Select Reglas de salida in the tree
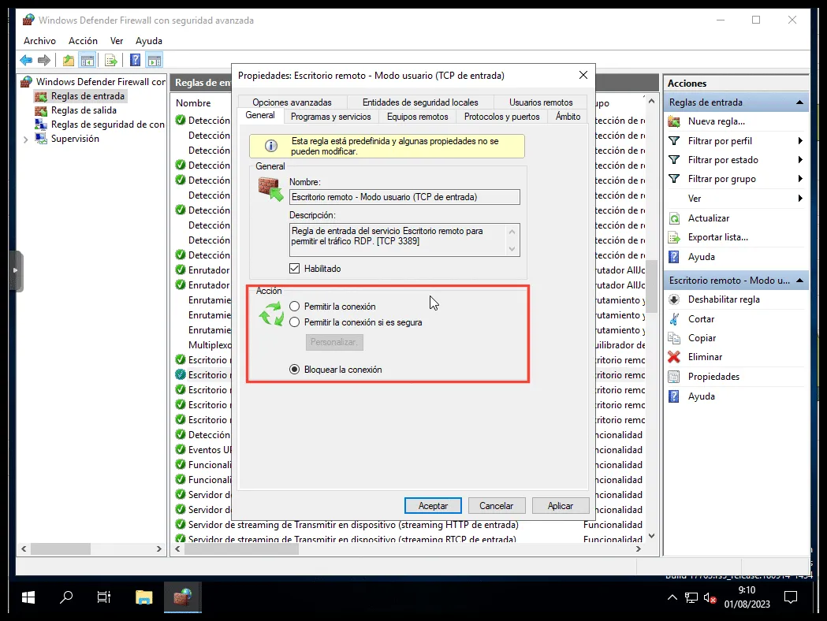The height and width of the screenshot is (621, 827). pyautogui.click(x=84, y=110)
